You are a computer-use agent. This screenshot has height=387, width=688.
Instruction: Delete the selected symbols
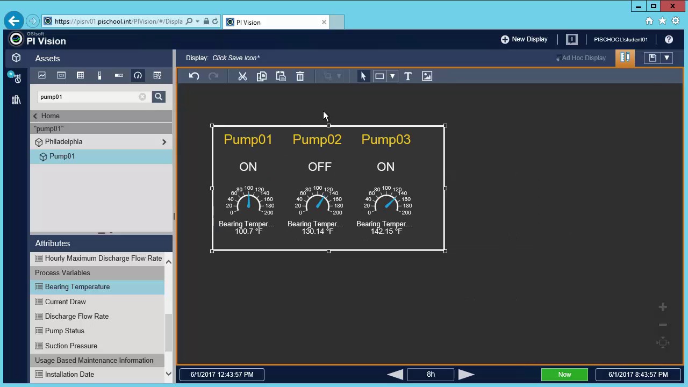[300, 76]
